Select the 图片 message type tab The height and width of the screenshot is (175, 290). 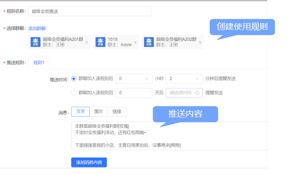point(99,112)
